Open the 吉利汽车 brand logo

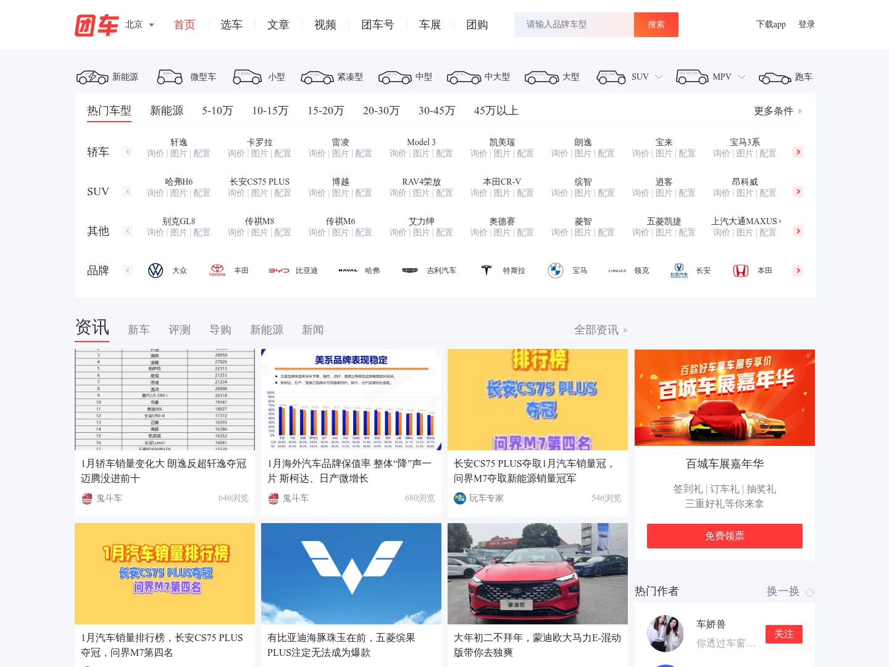click(410, 271)
